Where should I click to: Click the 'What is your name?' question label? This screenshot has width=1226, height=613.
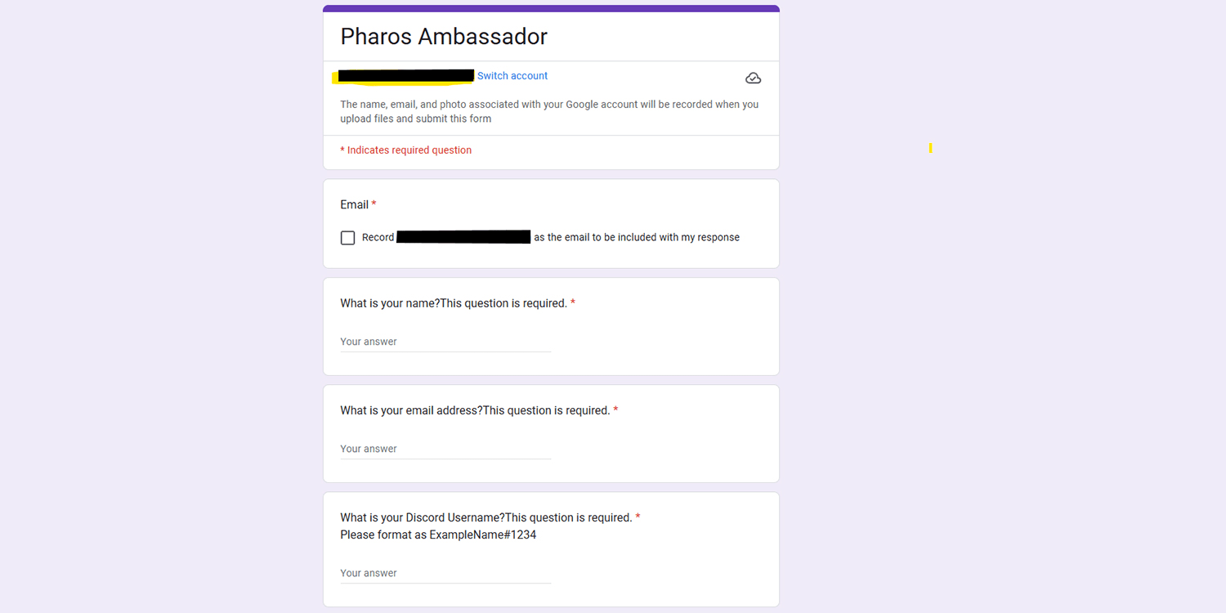coord(390,303)
